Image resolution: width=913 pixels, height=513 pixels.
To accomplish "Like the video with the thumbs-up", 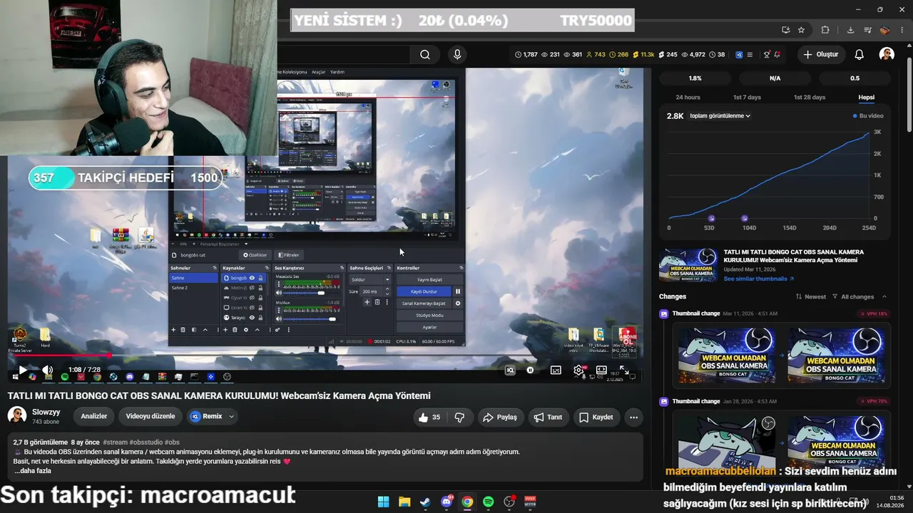I will 429,418.
